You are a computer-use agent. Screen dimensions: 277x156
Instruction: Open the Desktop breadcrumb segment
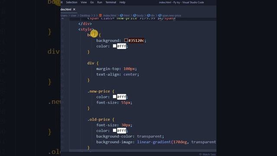click(x=85, y=16)
